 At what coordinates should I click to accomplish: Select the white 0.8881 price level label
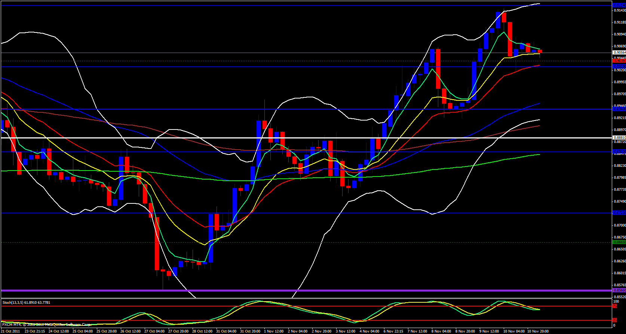point(619,138)
